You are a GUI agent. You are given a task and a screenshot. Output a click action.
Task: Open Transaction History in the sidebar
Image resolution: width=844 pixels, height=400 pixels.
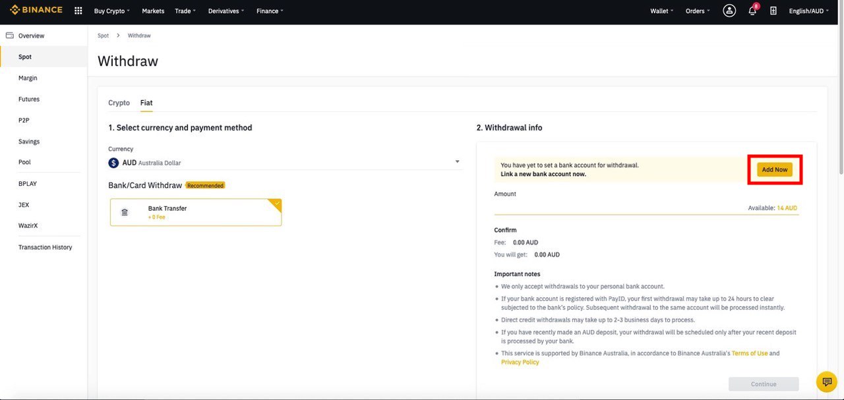pos(44,247)
